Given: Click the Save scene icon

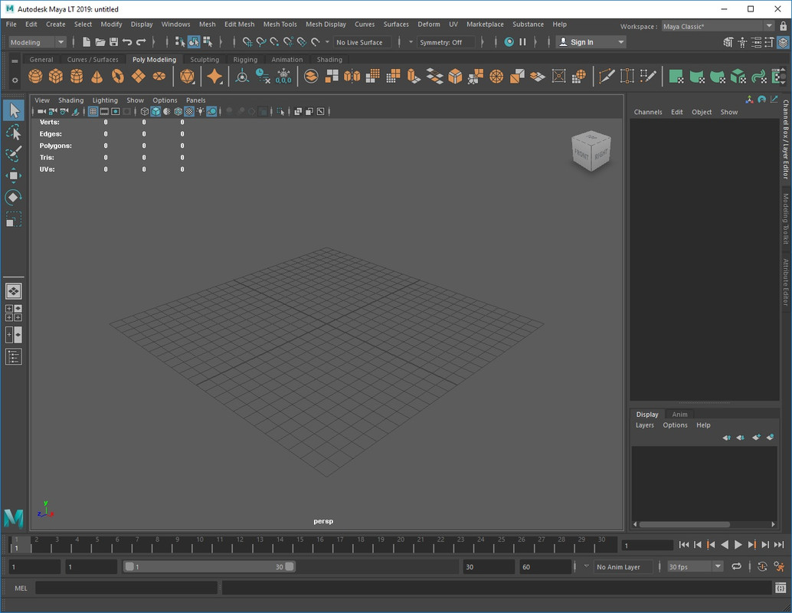Looking at the screenshot, I should (x=113, y=42).
